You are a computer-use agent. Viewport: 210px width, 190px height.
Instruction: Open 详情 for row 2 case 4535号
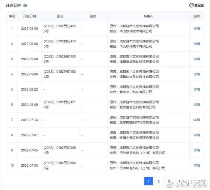(x=197, y=44)
